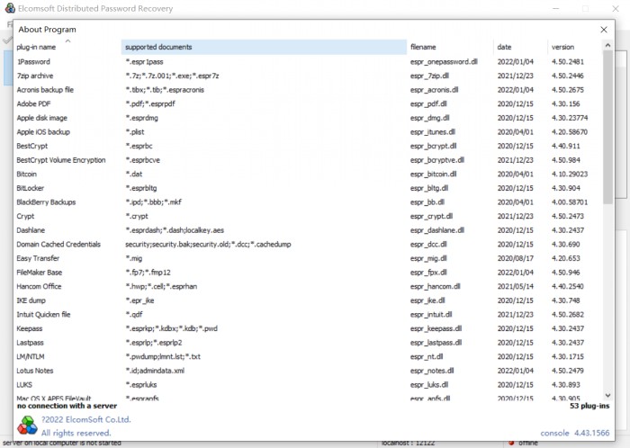Screen dimensions: 630x448
Task: Sort by supported documents column header
Action: click(264, 47)
